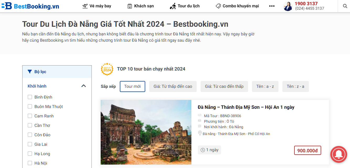Click the code icon beside Mã Tour
This screenshot has width=350, height=168.
tap(200, 115)
